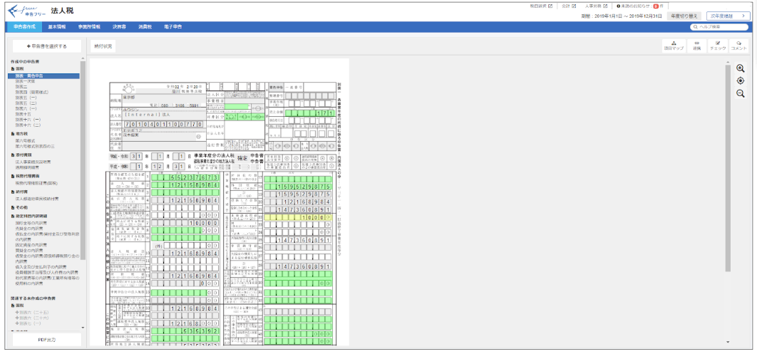The width and height of the screenshot is (757, 354).
Task: Click the sidebar scrollbar down arrow
Action: click(83, 328)
